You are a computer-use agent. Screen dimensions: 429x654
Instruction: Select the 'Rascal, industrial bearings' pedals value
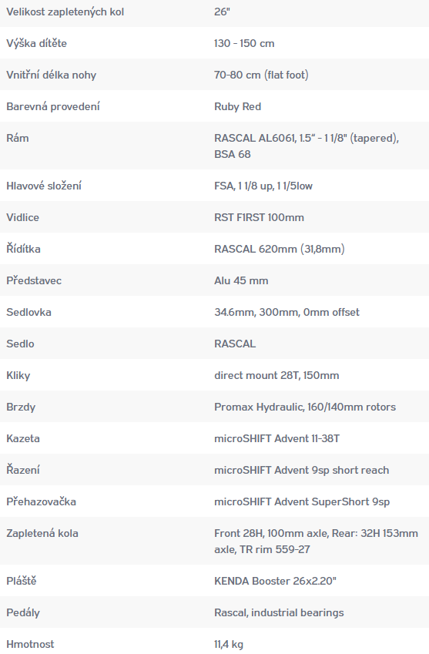coord(279,612)
